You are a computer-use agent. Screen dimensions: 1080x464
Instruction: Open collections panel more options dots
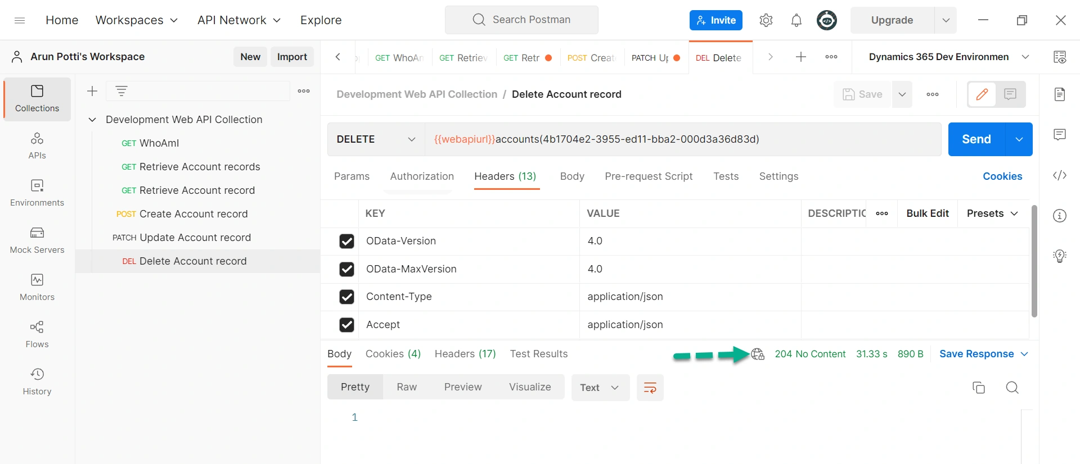click(x=304, y=91)
